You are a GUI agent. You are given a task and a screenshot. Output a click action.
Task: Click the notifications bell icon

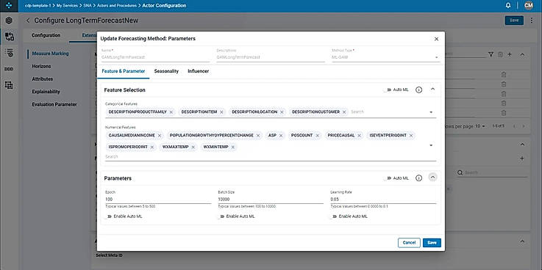tap(507, 6)
